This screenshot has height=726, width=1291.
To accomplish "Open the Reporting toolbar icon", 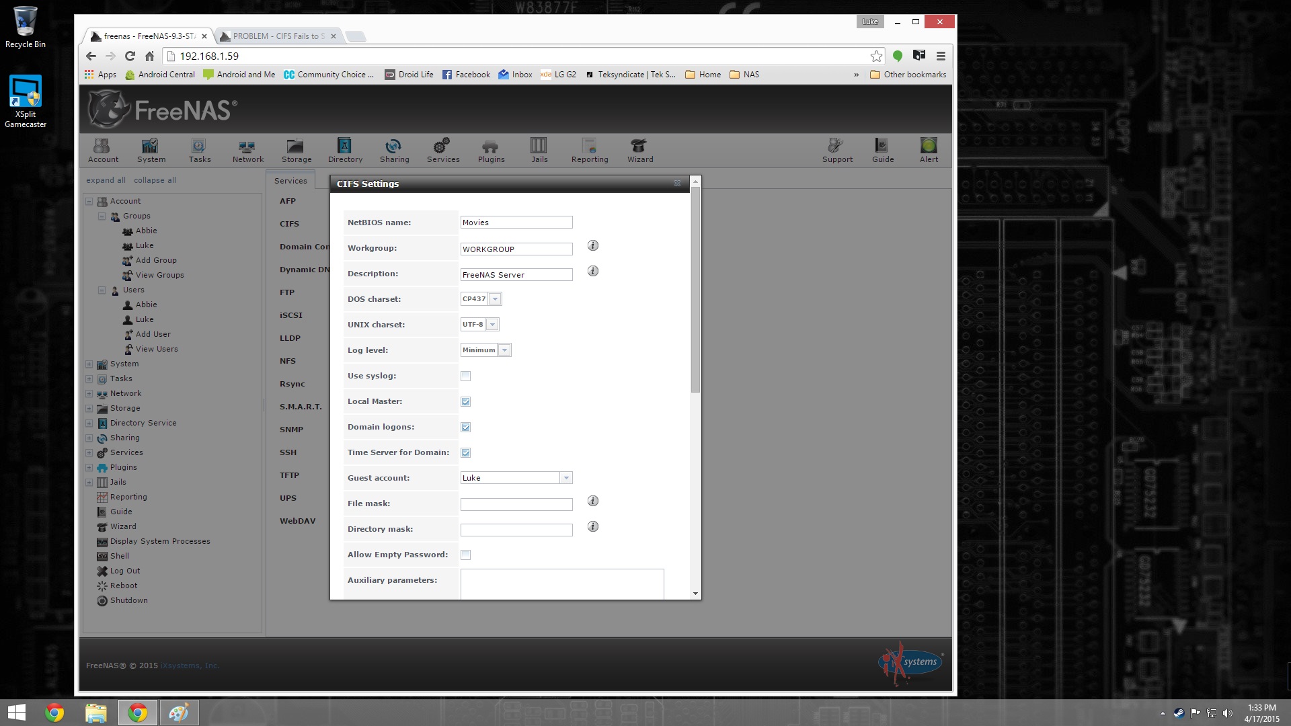I will [x=589, y=151].
